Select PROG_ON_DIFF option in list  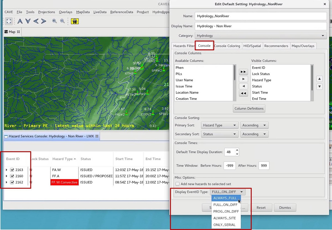[226, 212]
